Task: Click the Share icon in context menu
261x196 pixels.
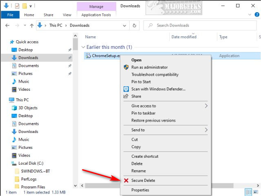Action: [x=126, y=96]
